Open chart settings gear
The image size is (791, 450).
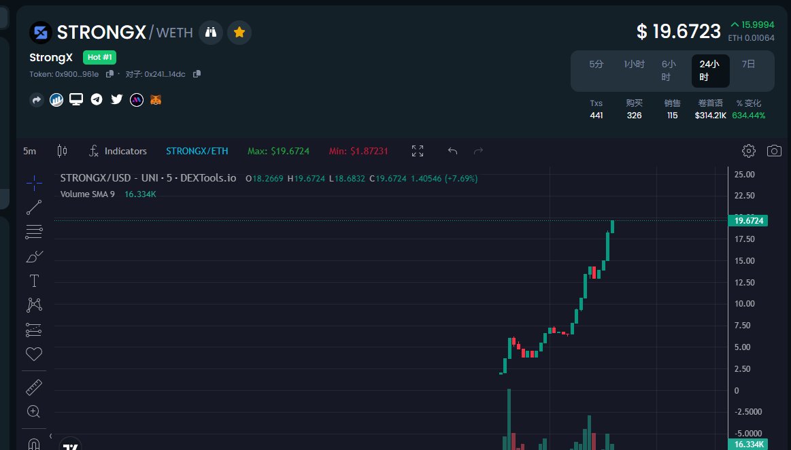[x=749, y=151]
